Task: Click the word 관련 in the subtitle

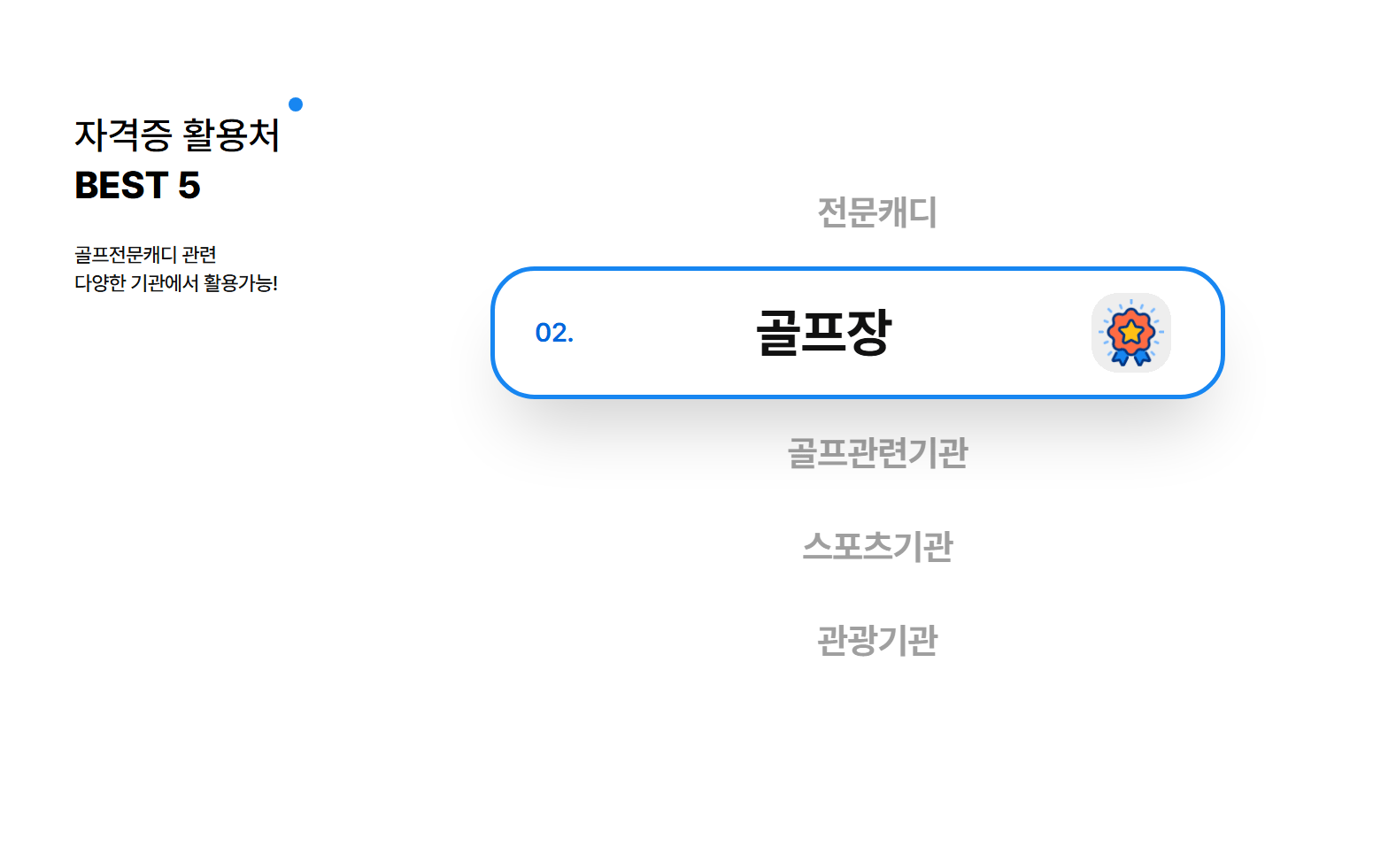Action: click(x=199, y=255)
